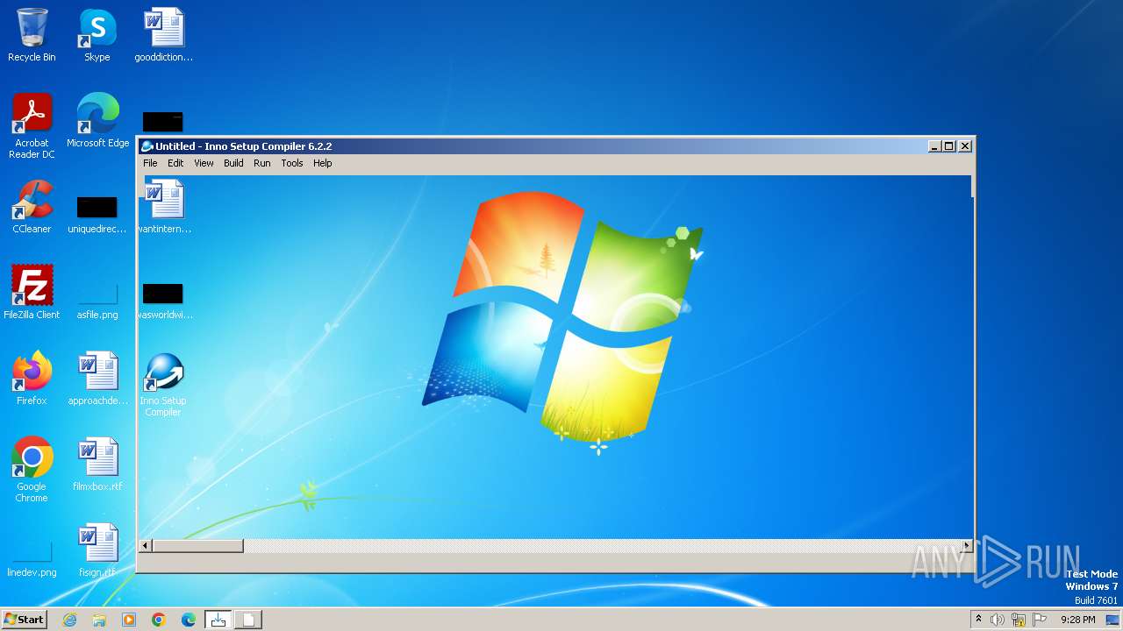Select Acrobat Reader DC desktop icon
Screen dimensions: 1123x631
(32, 126)
